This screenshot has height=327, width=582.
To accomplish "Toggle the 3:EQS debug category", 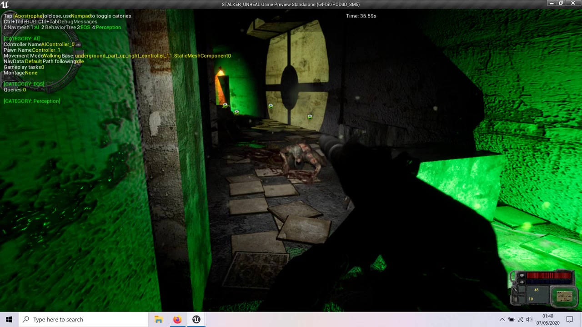I will (83, 27).
